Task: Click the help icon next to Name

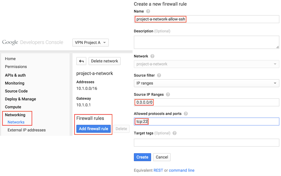Action: click(x=148, y=12)
